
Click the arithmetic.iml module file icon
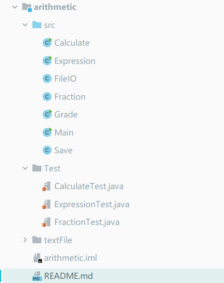click(37, 258)
